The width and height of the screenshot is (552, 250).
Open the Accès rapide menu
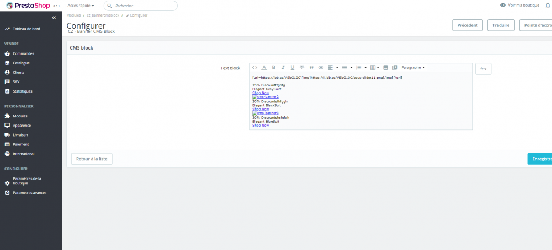point(81,6)
